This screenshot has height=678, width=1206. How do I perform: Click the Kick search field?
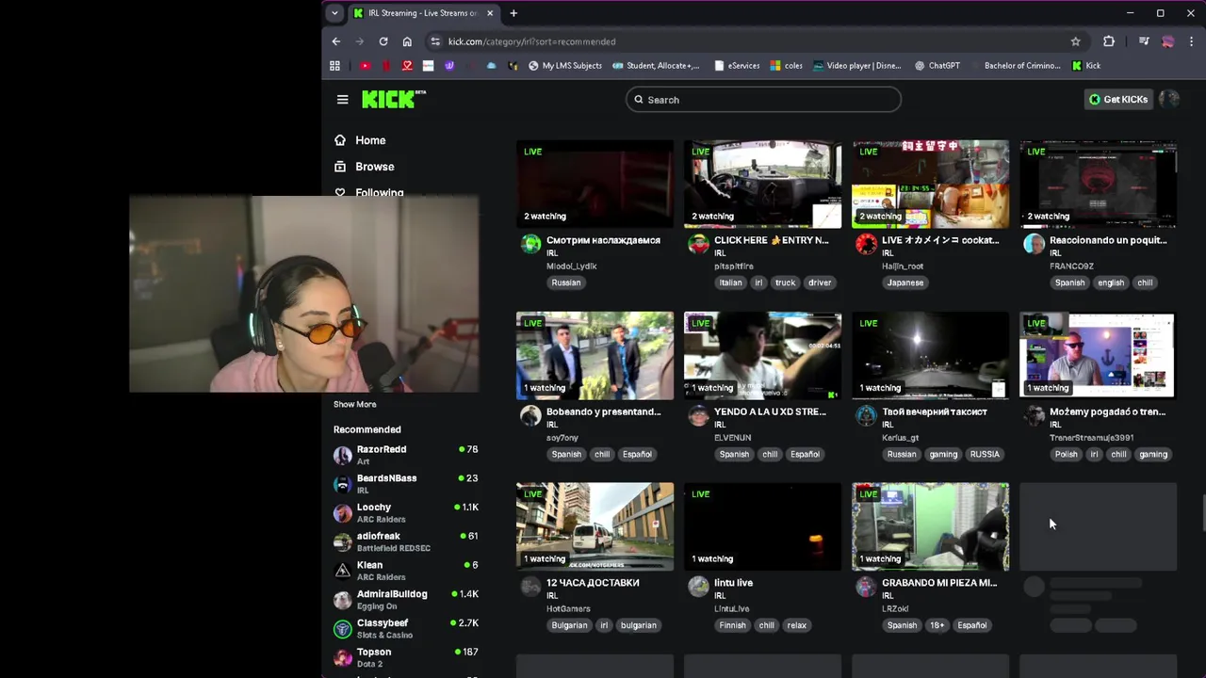(763, 100)
